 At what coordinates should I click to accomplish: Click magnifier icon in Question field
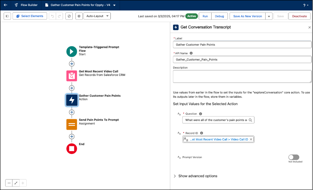click(x=250, y=120)
